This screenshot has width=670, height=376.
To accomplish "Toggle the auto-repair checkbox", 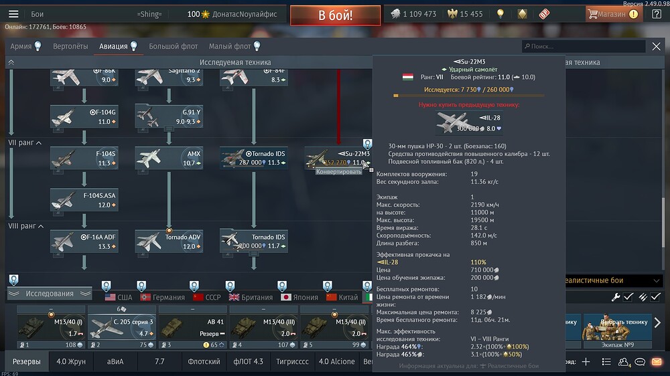I will click(x=628, y=297).
